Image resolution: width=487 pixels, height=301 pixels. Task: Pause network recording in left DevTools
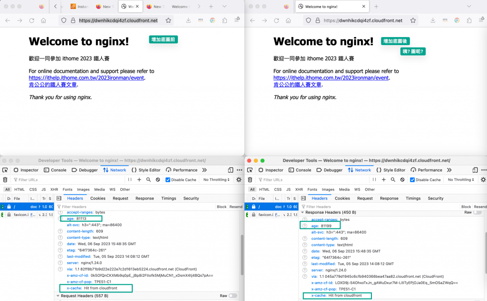130,179
